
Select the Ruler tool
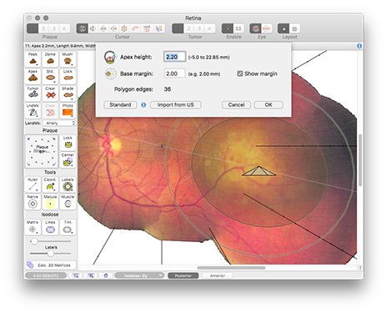[x=33, y=184]
